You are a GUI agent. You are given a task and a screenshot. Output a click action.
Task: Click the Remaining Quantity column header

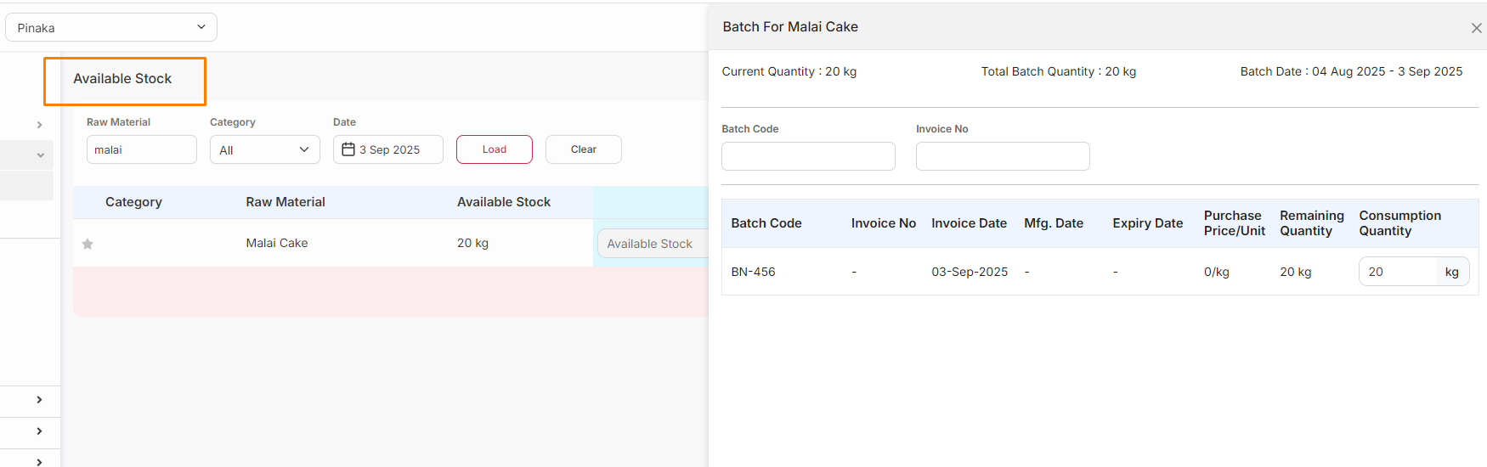click(x=1311, y=223)
